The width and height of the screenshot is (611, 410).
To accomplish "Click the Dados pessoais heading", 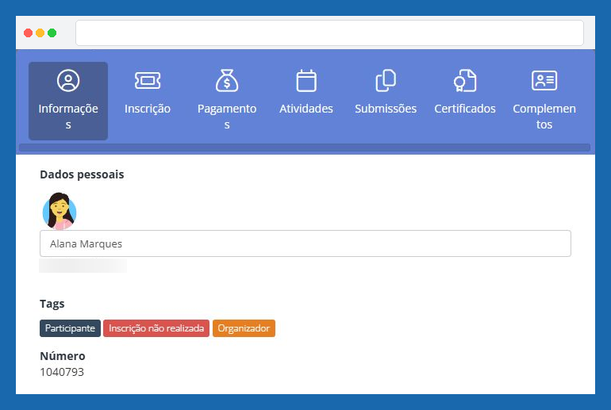I will coord(82,174).
